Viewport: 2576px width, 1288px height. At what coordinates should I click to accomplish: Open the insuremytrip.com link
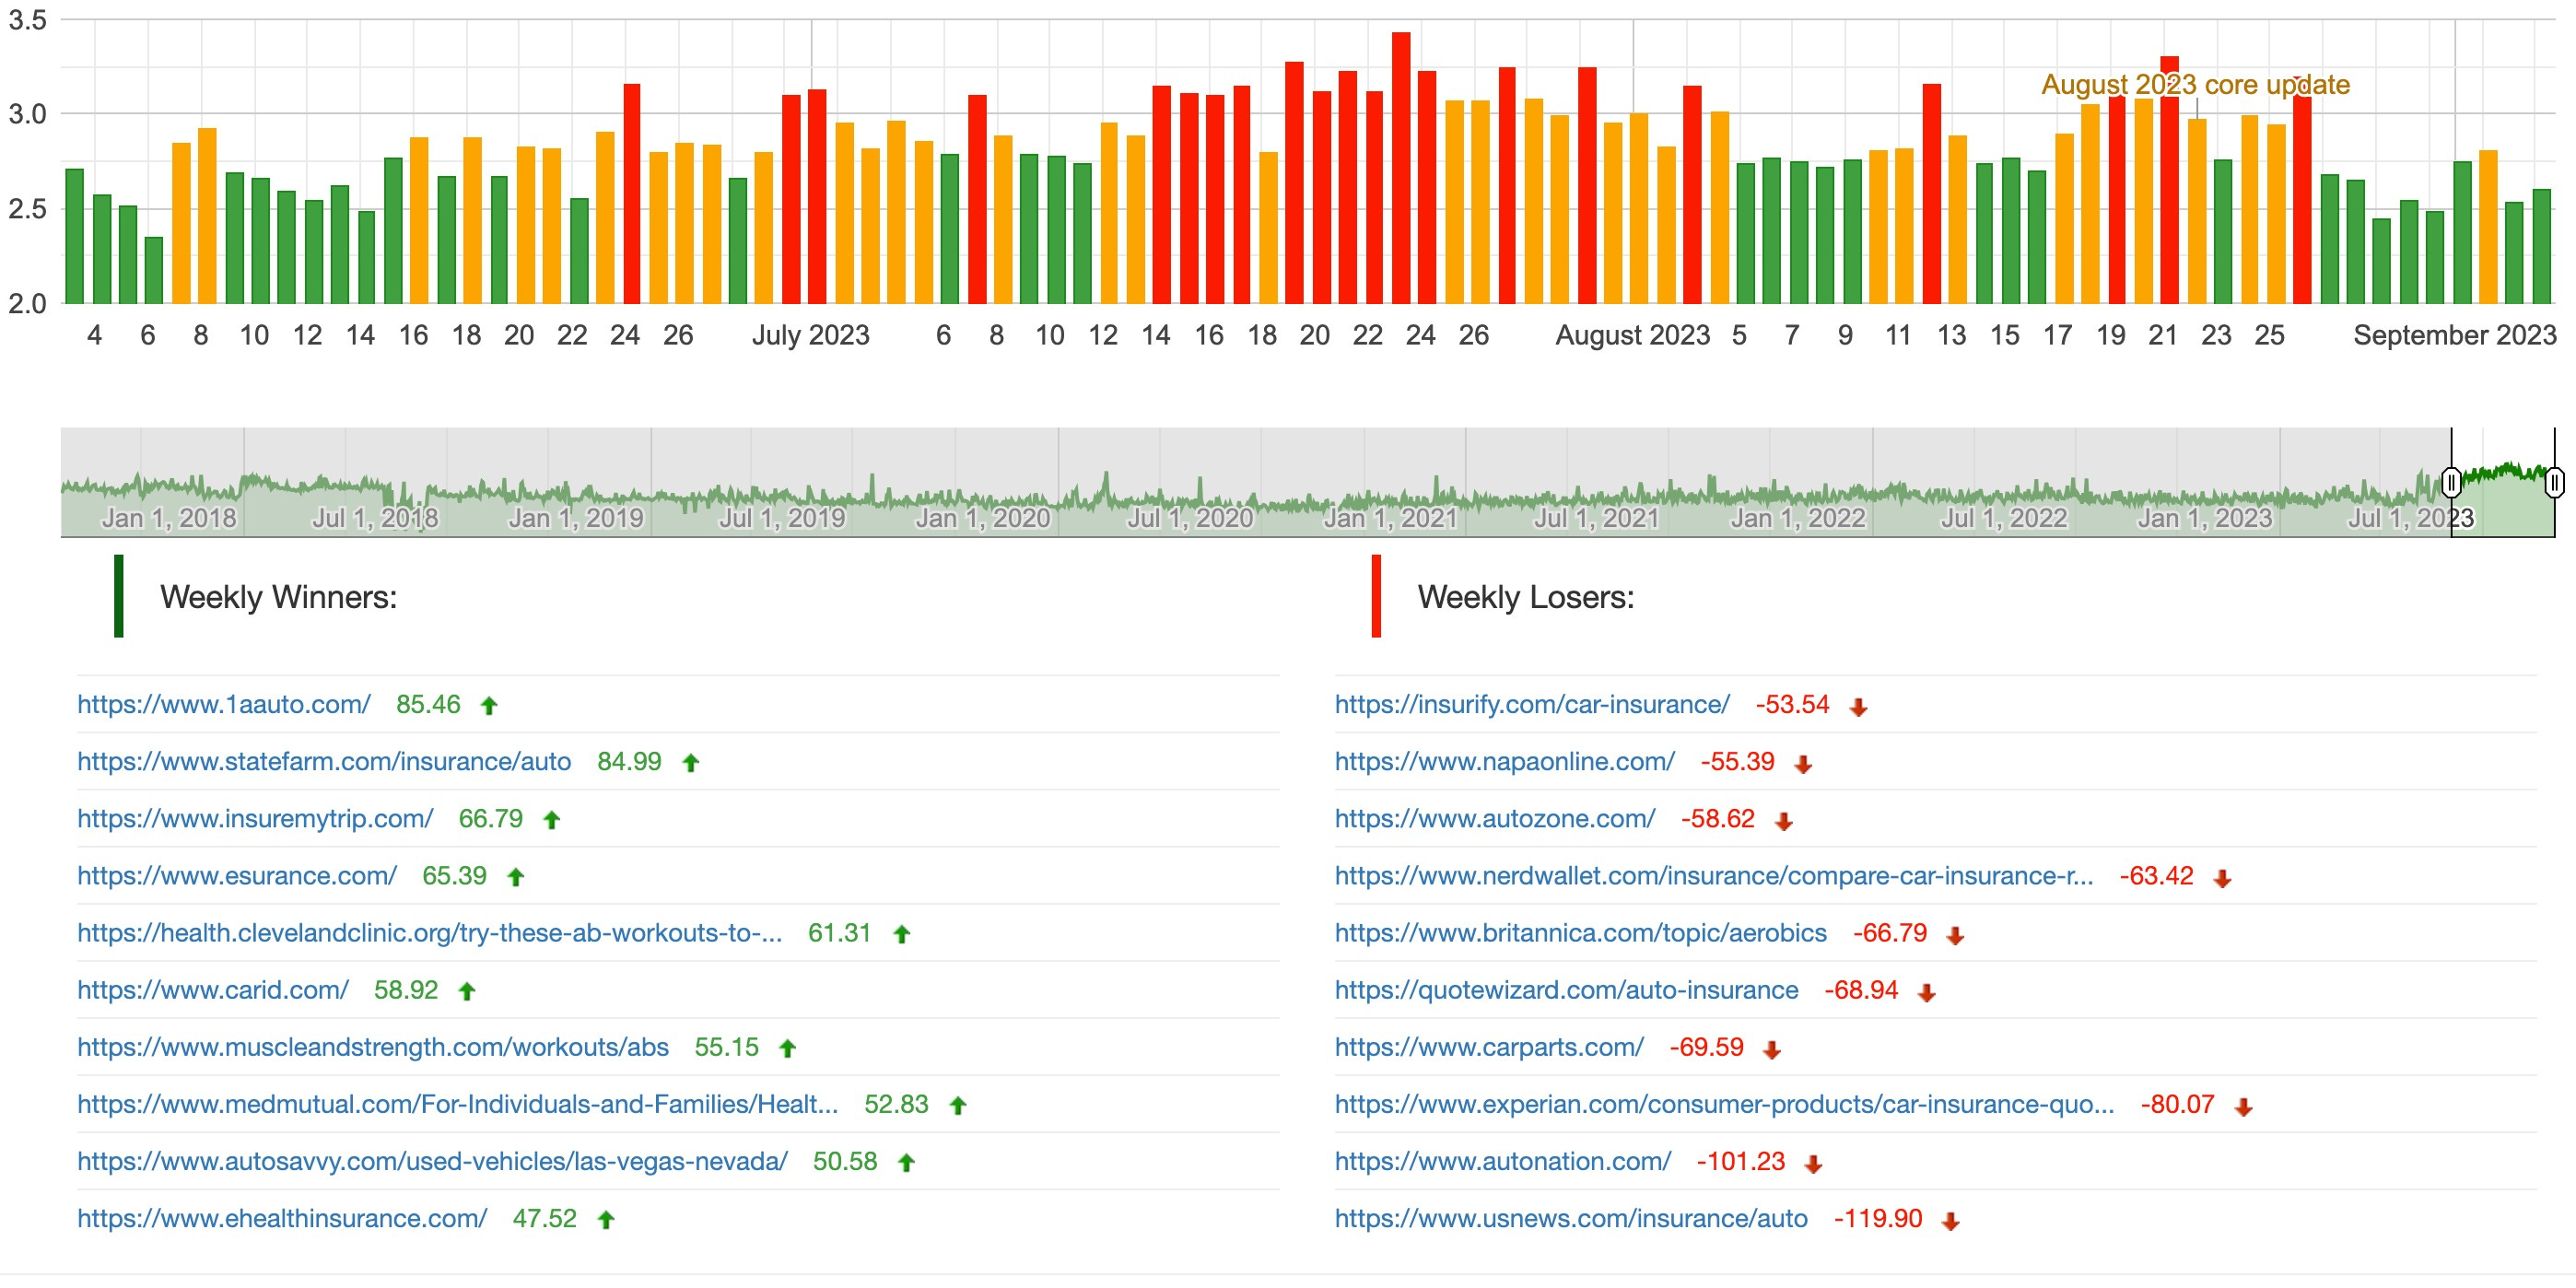click(x=255, y=819)
